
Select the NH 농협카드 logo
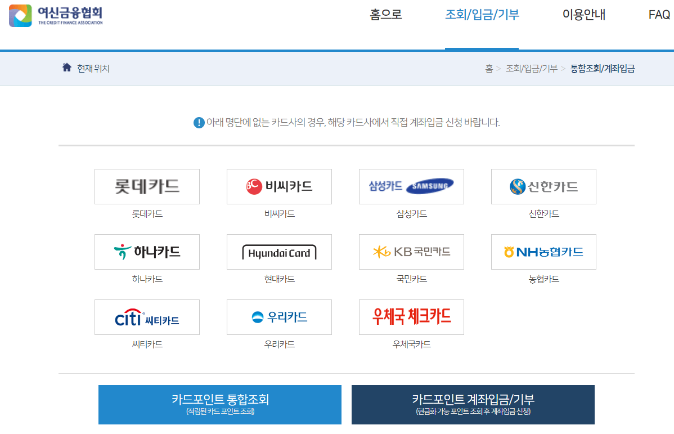(x=543, y=252)
